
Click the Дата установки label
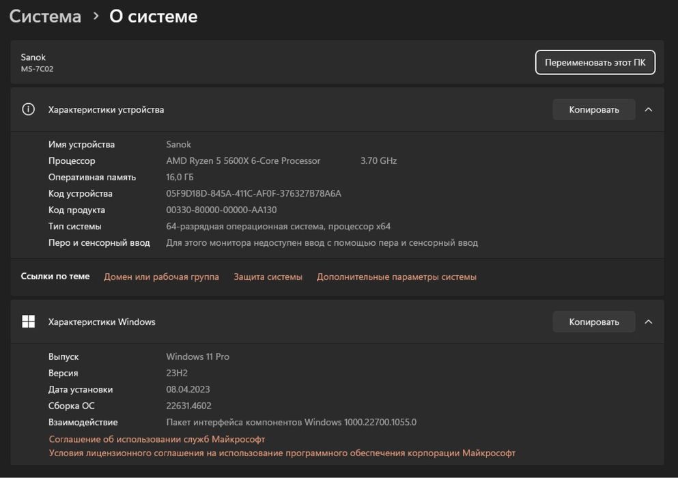click(81, 390)
